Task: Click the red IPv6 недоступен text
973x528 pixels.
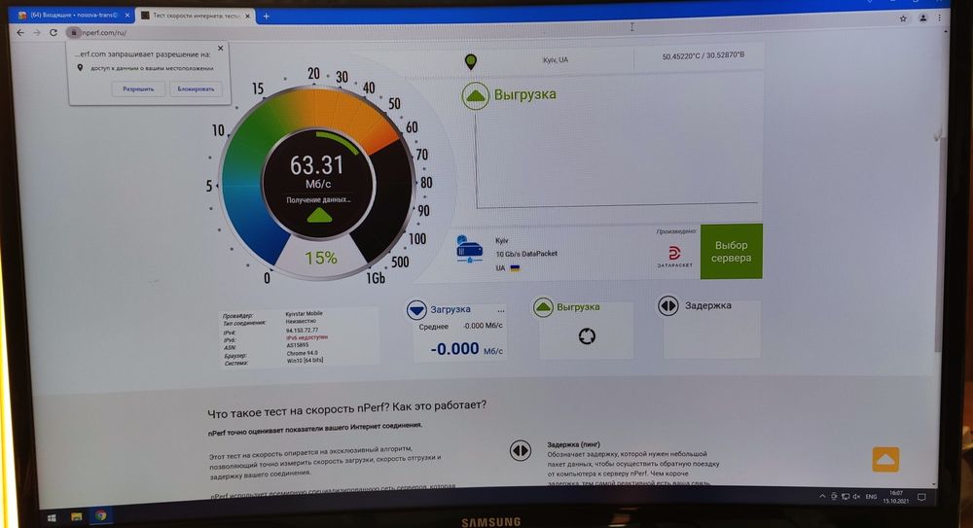Action: pos(307,337)
